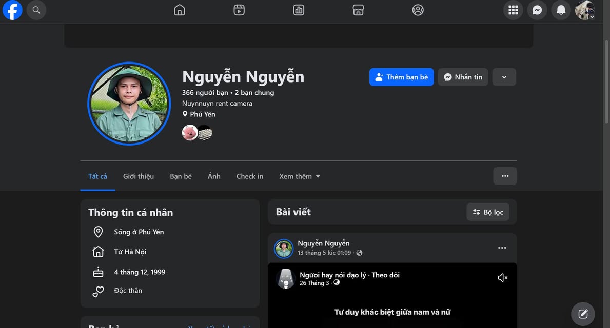Screen dimensions: 610x328
Task: Select the Tất cả tab
Action: pyautogui.click(x=97, y=176)
